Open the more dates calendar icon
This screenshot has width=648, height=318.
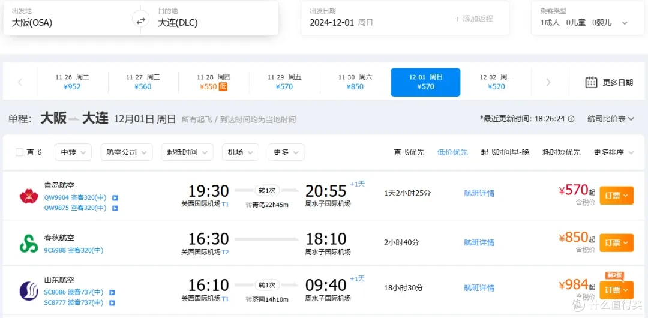click(x=592, y=82)
